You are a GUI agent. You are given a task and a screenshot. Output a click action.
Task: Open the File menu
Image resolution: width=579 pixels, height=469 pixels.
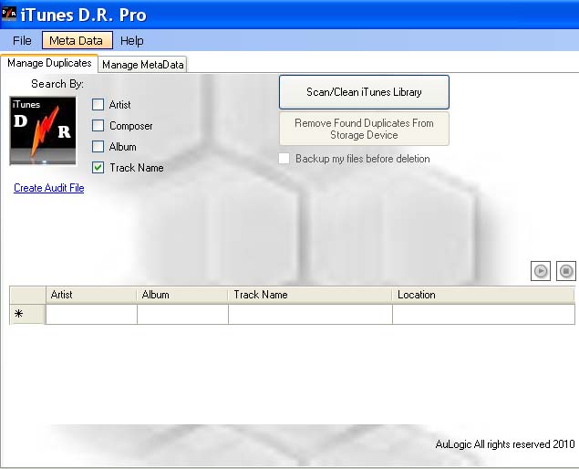pyautogui.click(x=22, y=40)
